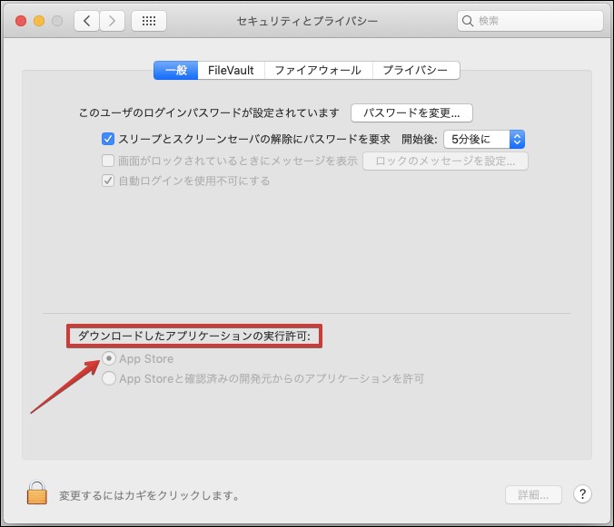Click the forward navigation arrow
The height and width of the screenshot is (527, 614).
(112, 21)
